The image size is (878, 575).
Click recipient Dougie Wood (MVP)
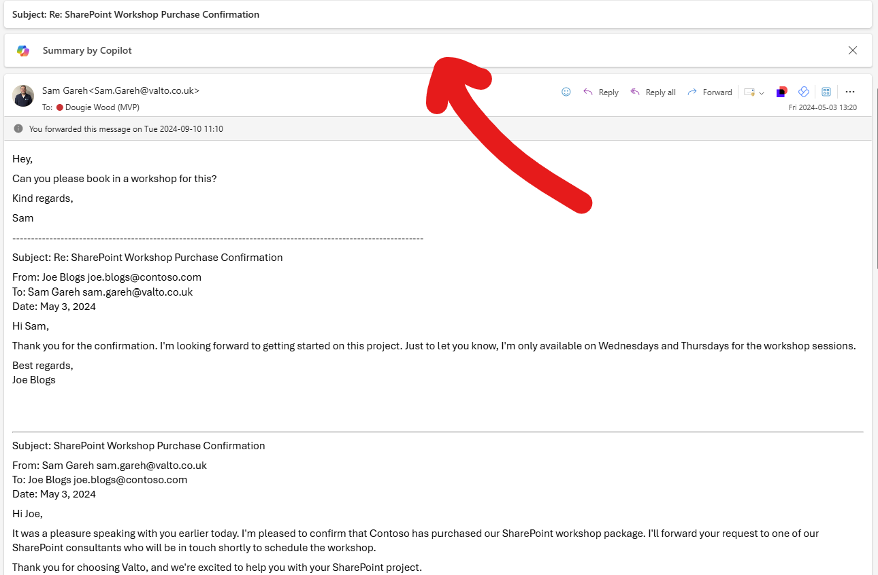coord(102,107)
